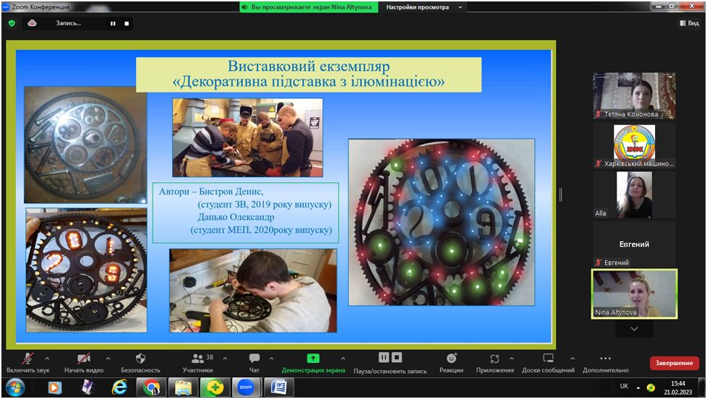Screen dimensions: 707x399
Task: Open the Чат chat panel
Action: coord(254,363)
